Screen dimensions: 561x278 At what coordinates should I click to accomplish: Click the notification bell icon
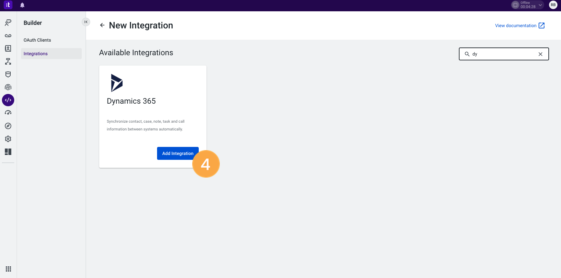click(22, 5)
